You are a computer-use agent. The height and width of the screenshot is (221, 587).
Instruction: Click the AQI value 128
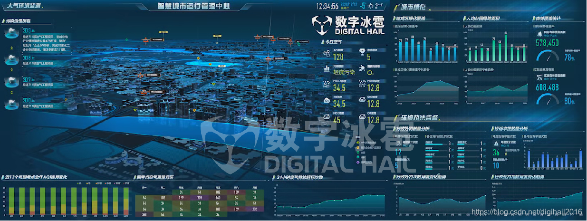(x=338, y=57)
